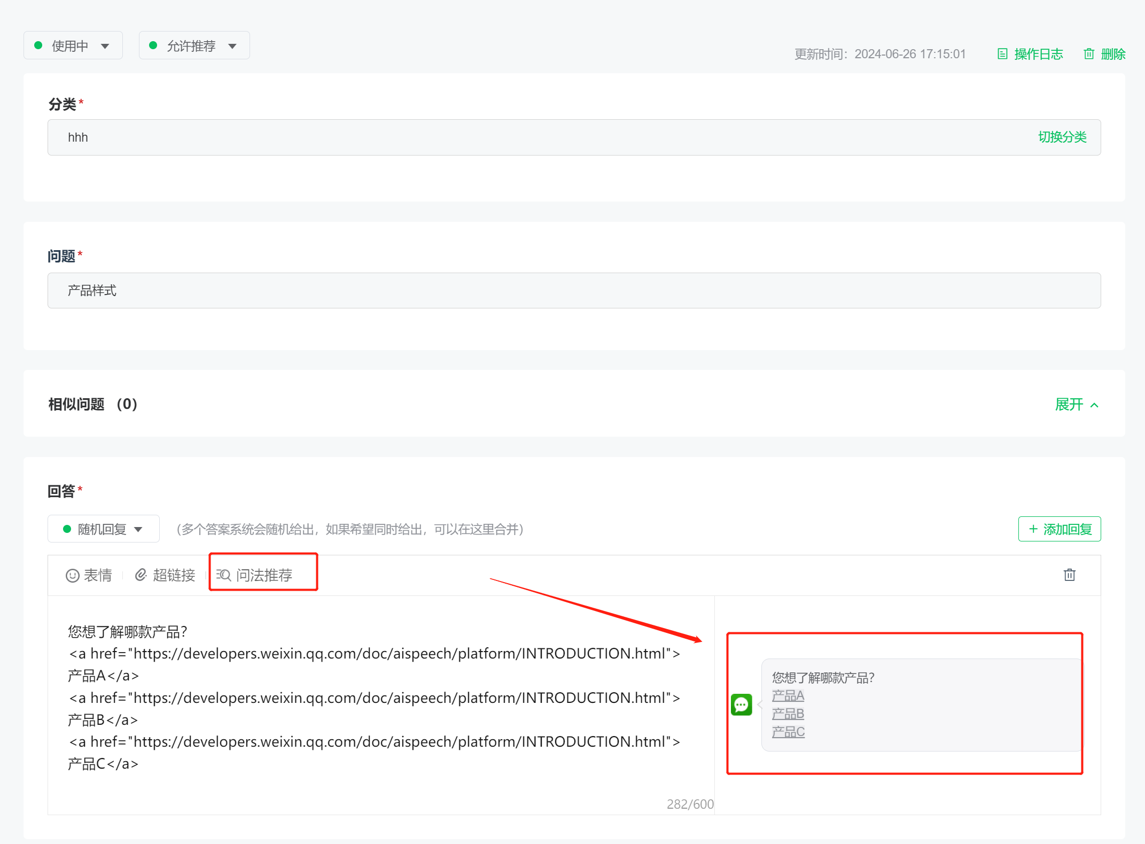Open the 表情 emoji picker
This screenshot has height=844, width=1145.
(x=89, y=575)
